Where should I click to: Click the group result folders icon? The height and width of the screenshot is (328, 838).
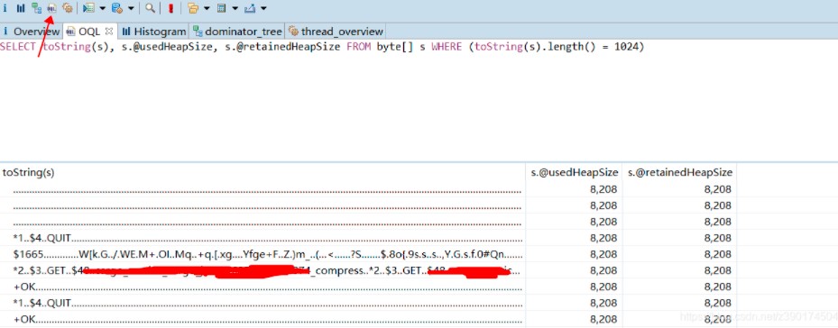(x=193, y=8)
